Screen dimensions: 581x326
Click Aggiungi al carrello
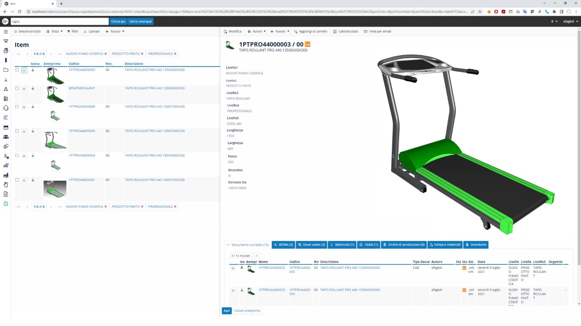310,31
